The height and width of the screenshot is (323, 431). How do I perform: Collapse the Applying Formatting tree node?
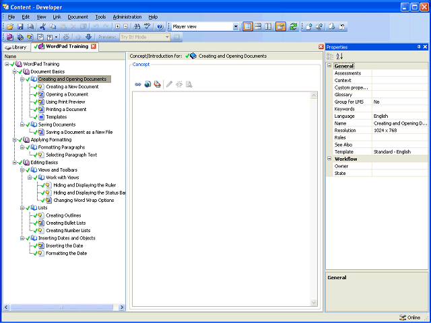15,140
